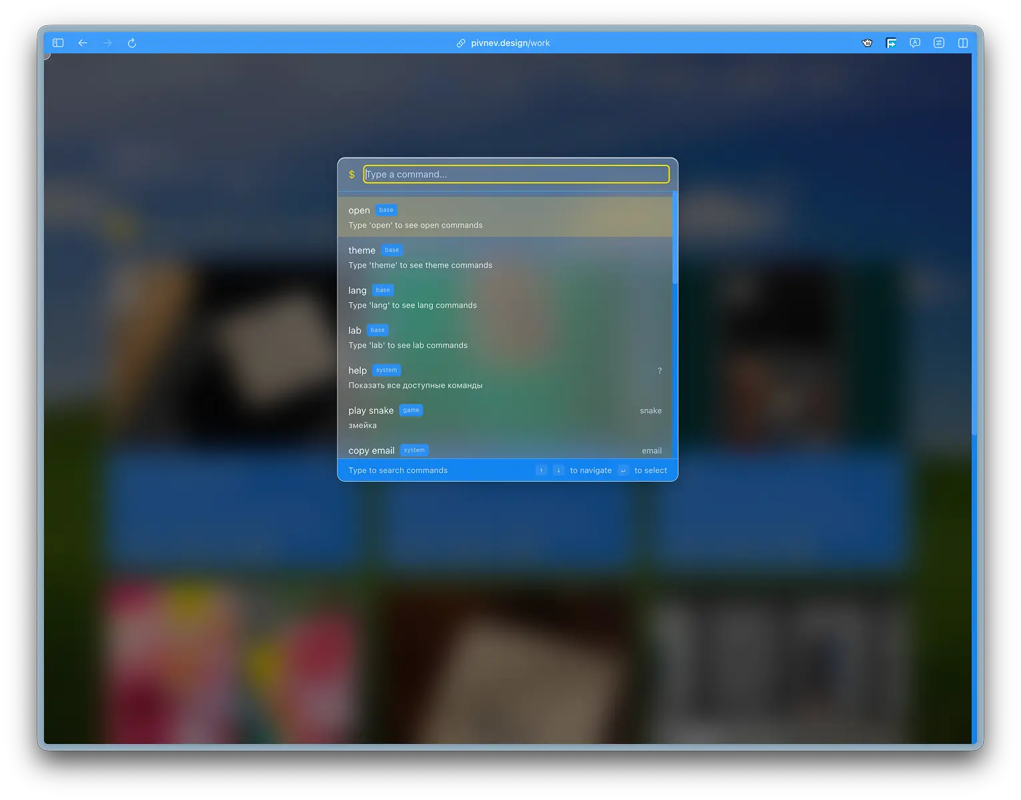Focus the 'Type a command...' input
This screenshot has width=1021, height=800.
click(x=516, y=174)
